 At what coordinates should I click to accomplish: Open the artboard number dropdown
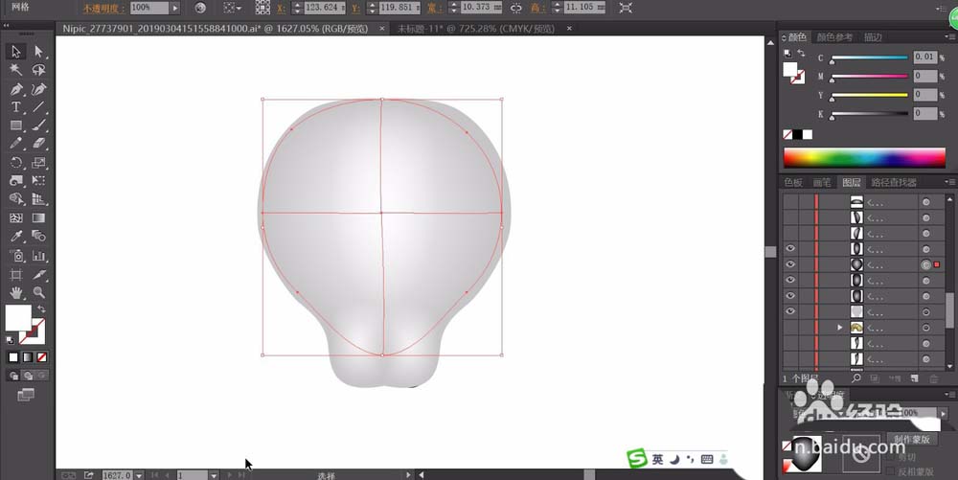tap(214, 475)
